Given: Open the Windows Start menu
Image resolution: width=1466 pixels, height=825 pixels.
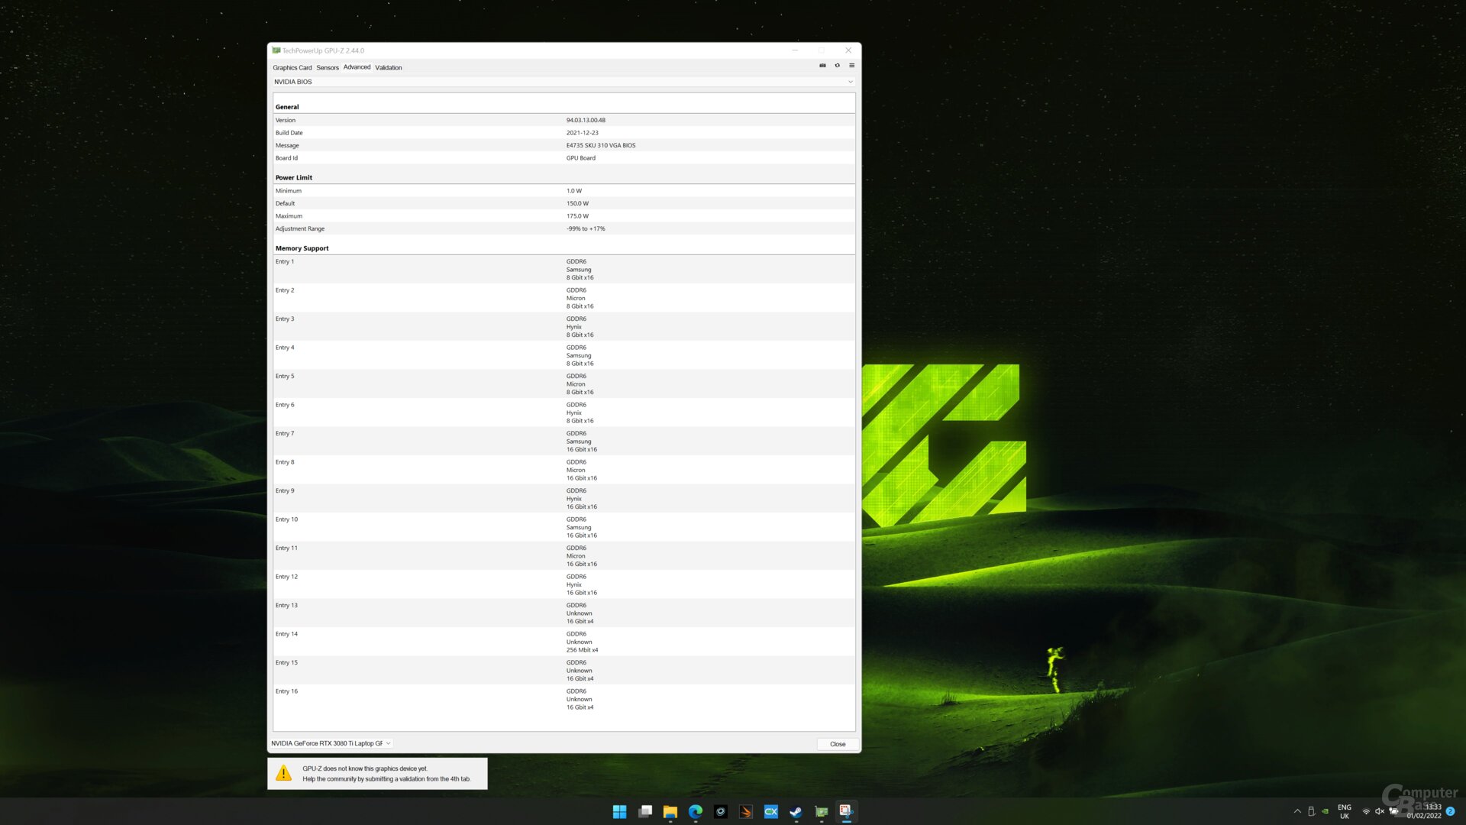Looking at the screenshot, I should pos(619,811).
